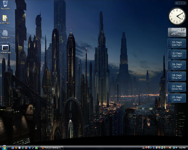Open the Windows Start orb
Viewport: 188px width, 150px height.
pos(4,148)
